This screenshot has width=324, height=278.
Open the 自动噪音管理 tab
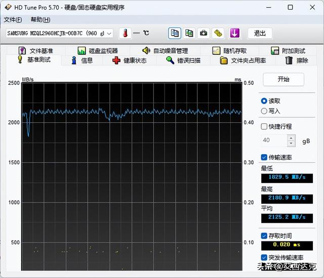click(x=165, y=51)
